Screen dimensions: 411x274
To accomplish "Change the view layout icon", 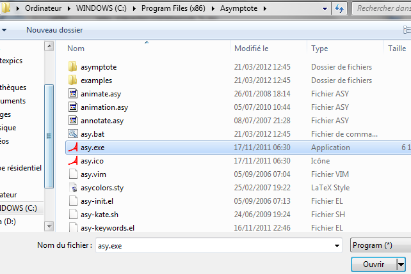I will 407,30.
